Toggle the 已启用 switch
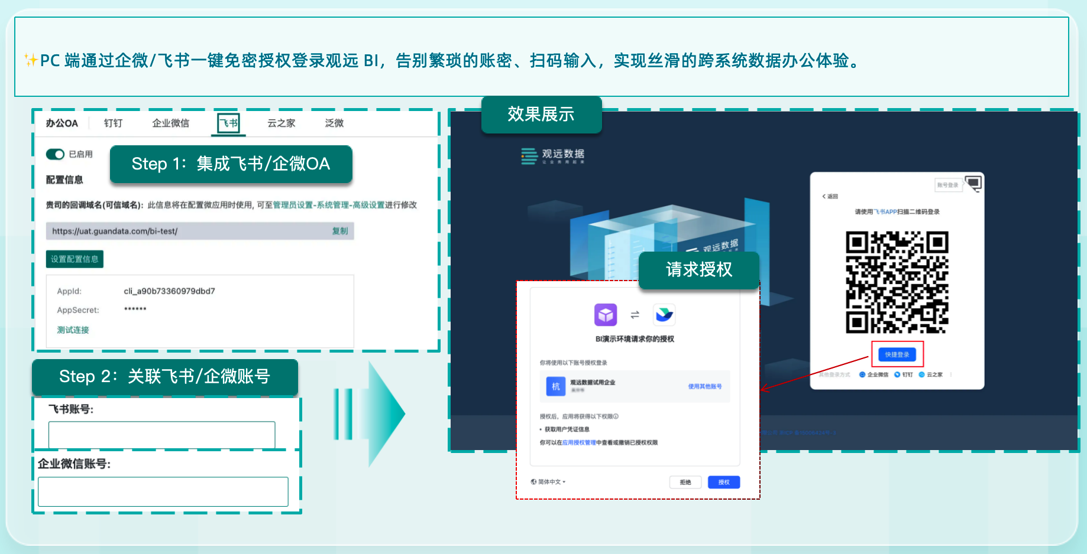 click(55, 154)
